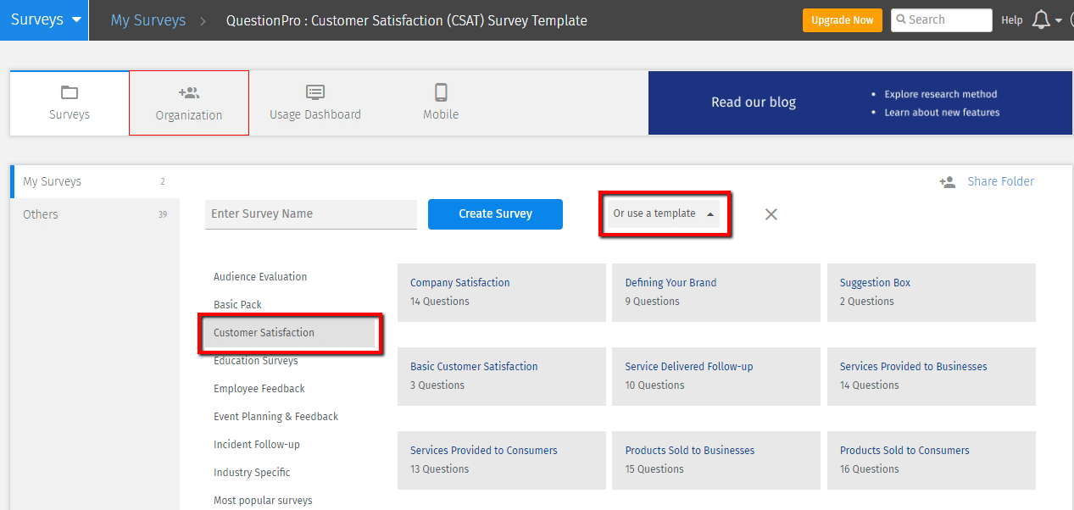Screen dimensions: 1074x510
Task: Click the Upgrade Now button
Action: (x=843, y=20)
